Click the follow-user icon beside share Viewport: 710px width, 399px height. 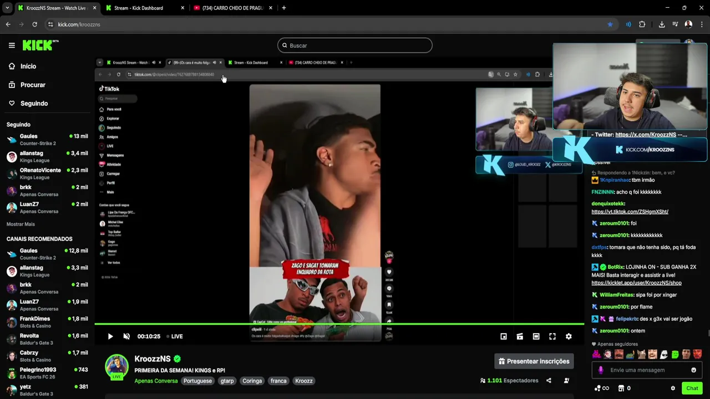pyautogui.click(x=566, y=381)
